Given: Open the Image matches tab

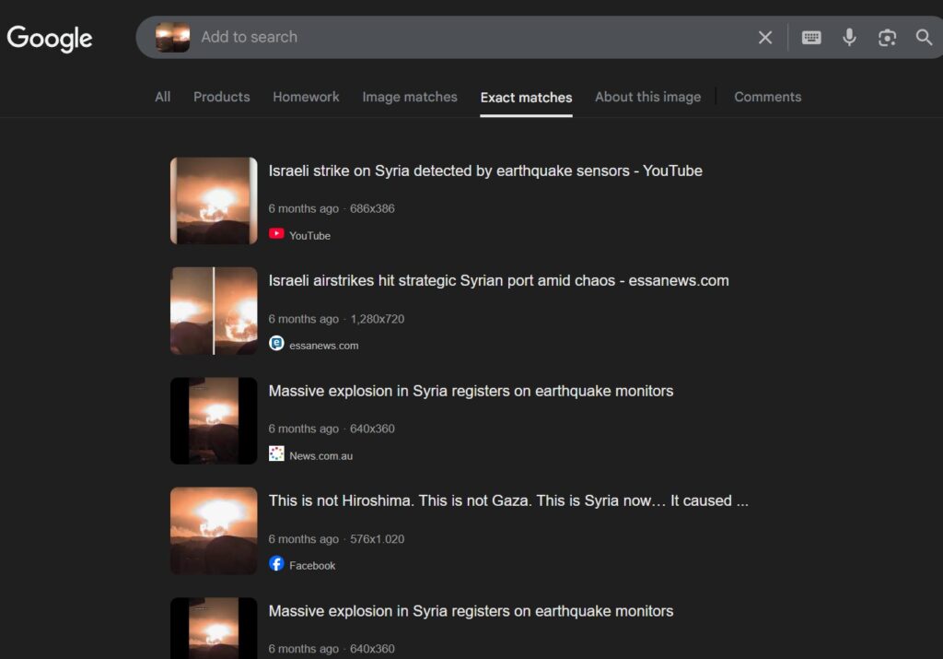Looking at the screenshot, I should tap(410, 97).
